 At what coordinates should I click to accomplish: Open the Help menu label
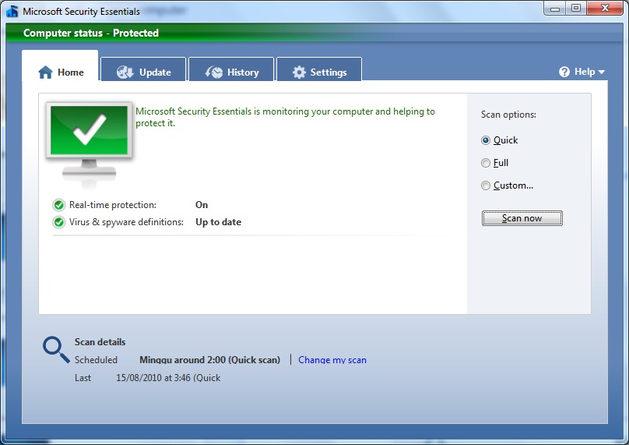585,72
